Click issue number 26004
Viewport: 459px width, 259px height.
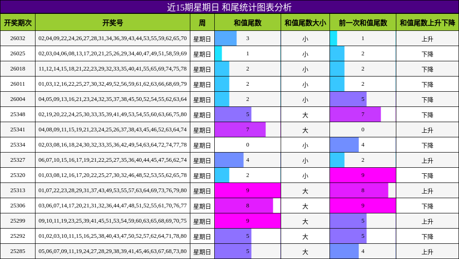tap(18, 99)
